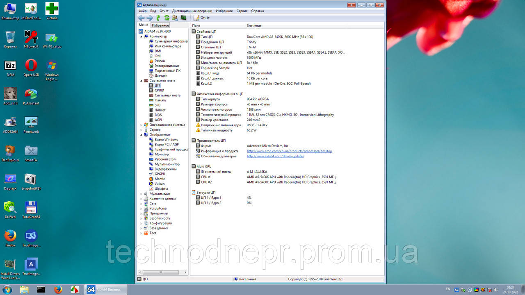Click the Firefox icon on the taskbar

pos(58,290)
